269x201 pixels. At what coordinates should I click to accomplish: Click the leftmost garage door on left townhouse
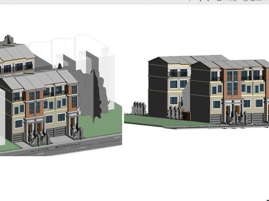[x=18, y=137]
